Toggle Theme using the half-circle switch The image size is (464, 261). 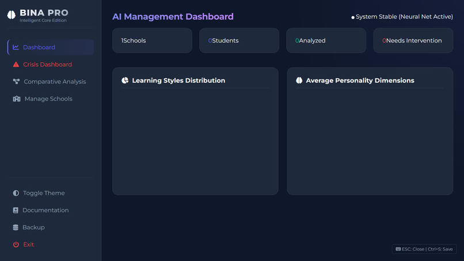pos(16,193)
